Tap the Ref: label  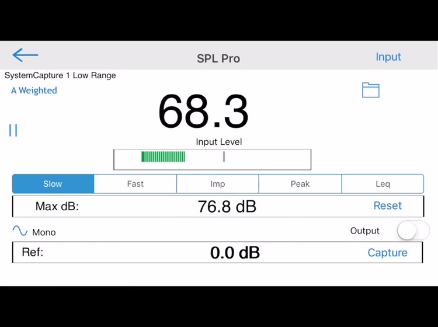click(x=33, y=252)
